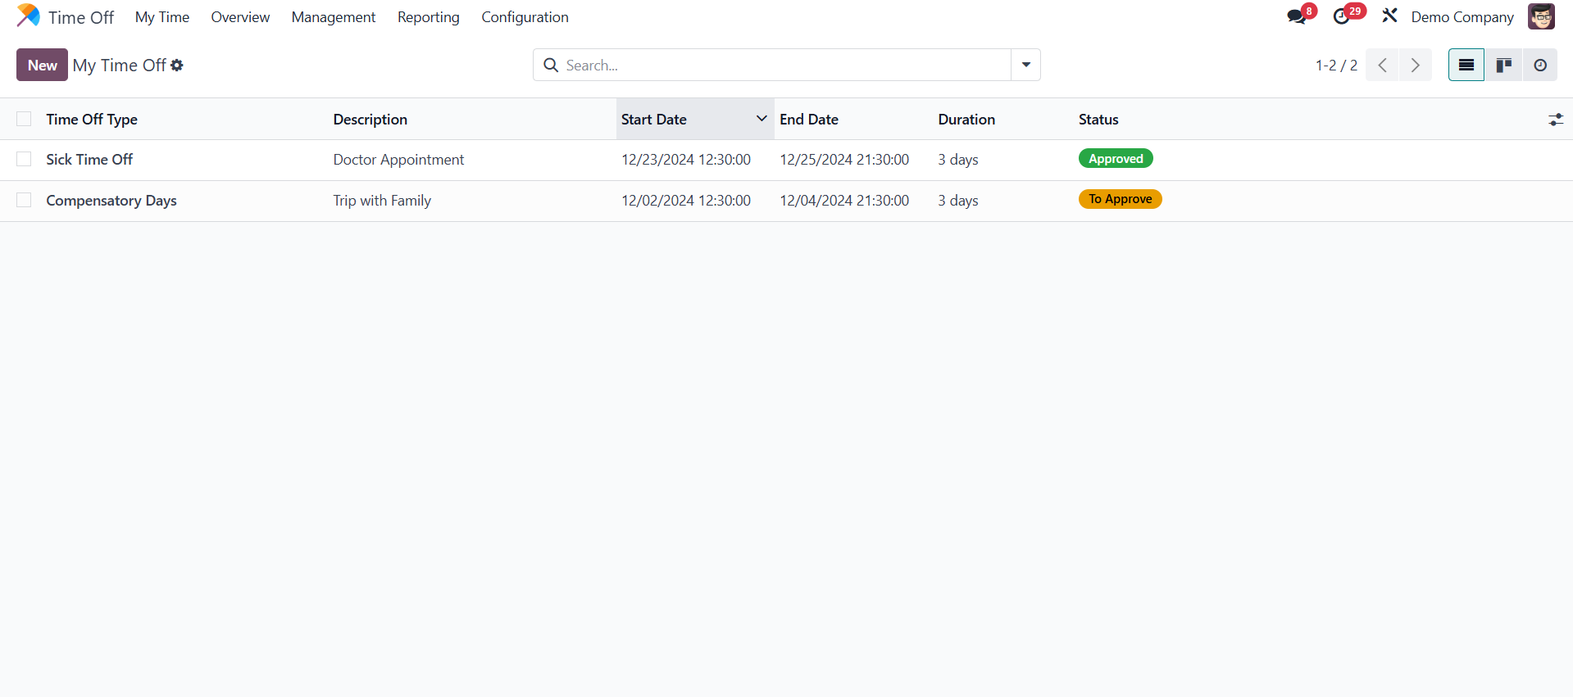Click start date 12/23/2024 12:30:00
The width and height of the screenshot is (1573, 697).
click(686, 160)
